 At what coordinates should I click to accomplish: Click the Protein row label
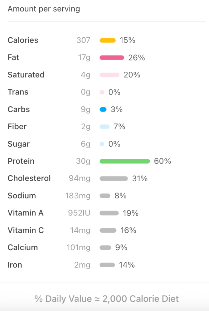click(21, 161)
